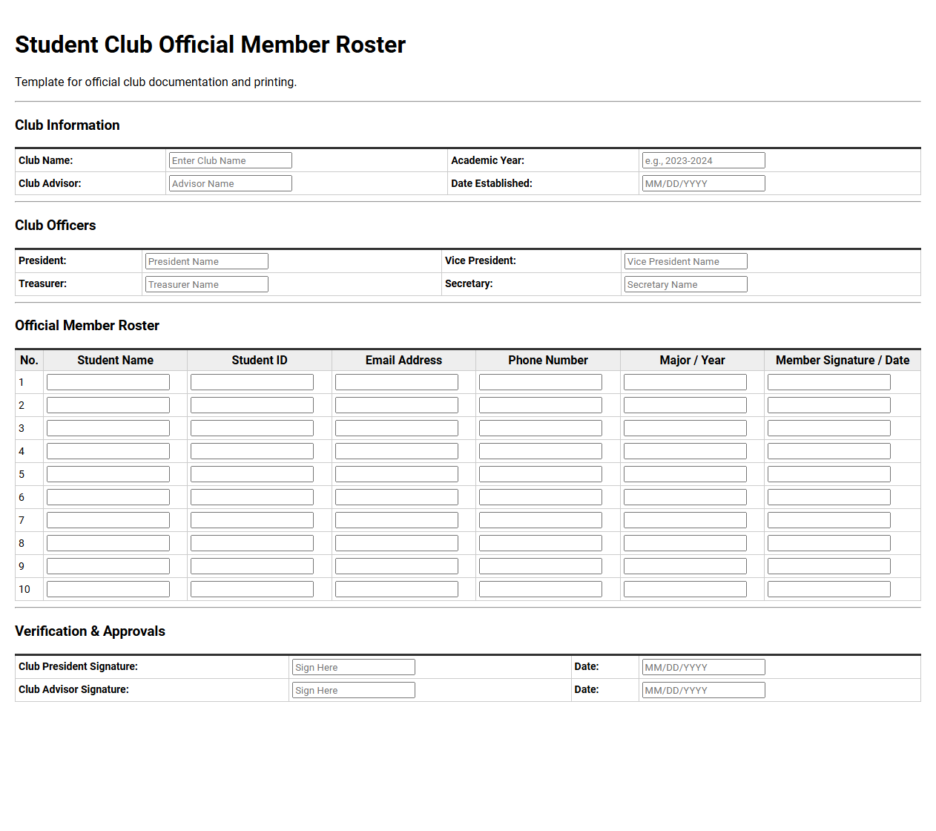Select the Academic Year field
The height and width of the screenshot is (831, 936).
(703, 160)
